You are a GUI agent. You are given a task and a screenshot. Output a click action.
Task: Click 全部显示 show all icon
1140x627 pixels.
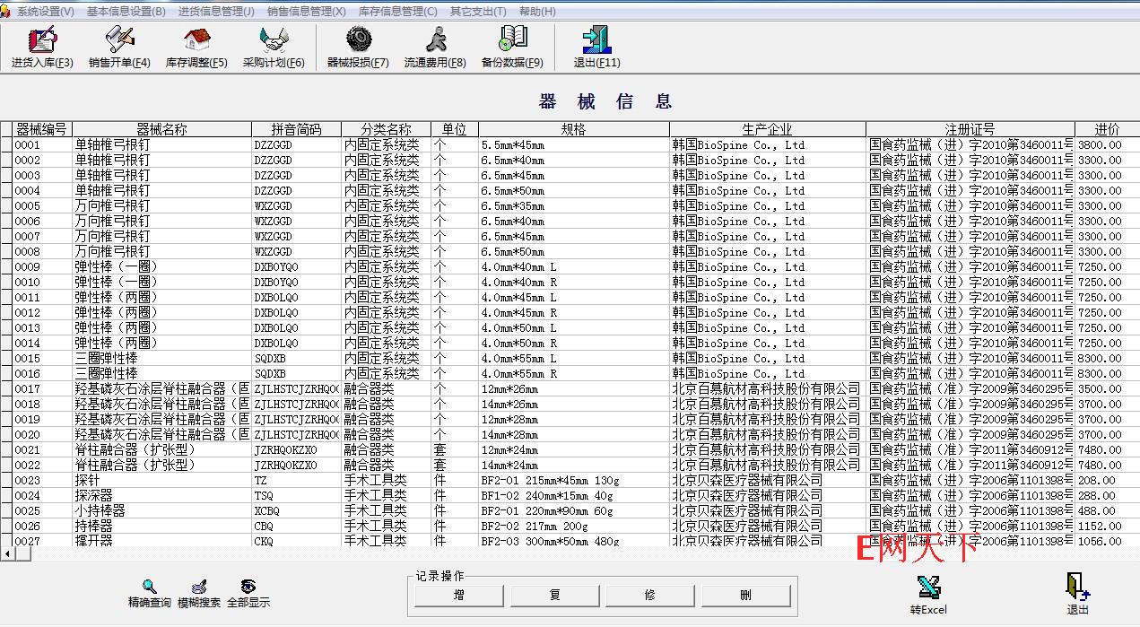tap(248, 588)
